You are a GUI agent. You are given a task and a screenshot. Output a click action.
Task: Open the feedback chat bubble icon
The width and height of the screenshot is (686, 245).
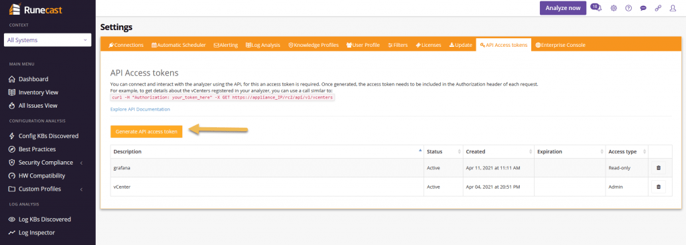(643, 8)
